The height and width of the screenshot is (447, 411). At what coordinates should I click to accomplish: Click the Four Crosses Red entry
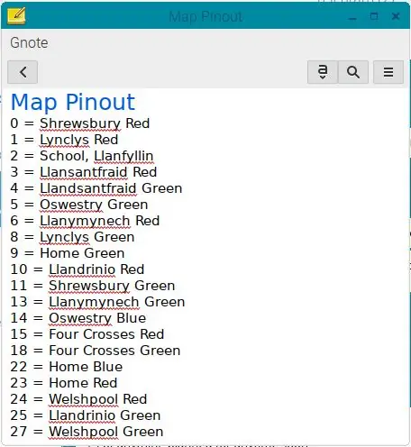(x=87, y=334)
